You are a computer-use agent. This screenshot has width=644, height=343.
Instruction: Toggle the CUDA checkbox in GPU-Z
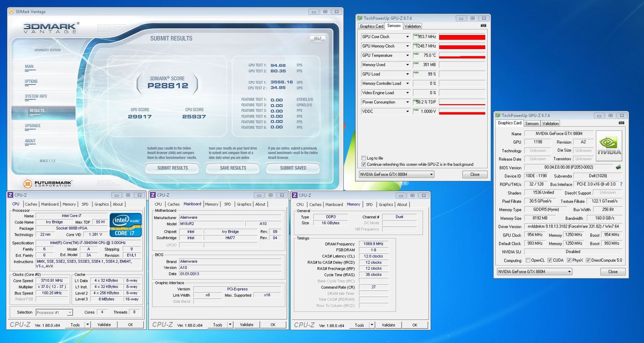(550, 260)
